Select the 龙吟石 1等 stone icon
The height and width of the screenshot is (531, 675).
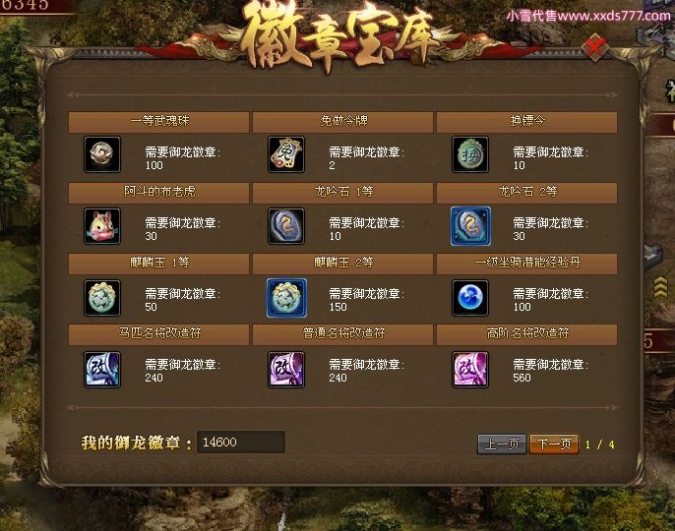click(286, 226)
